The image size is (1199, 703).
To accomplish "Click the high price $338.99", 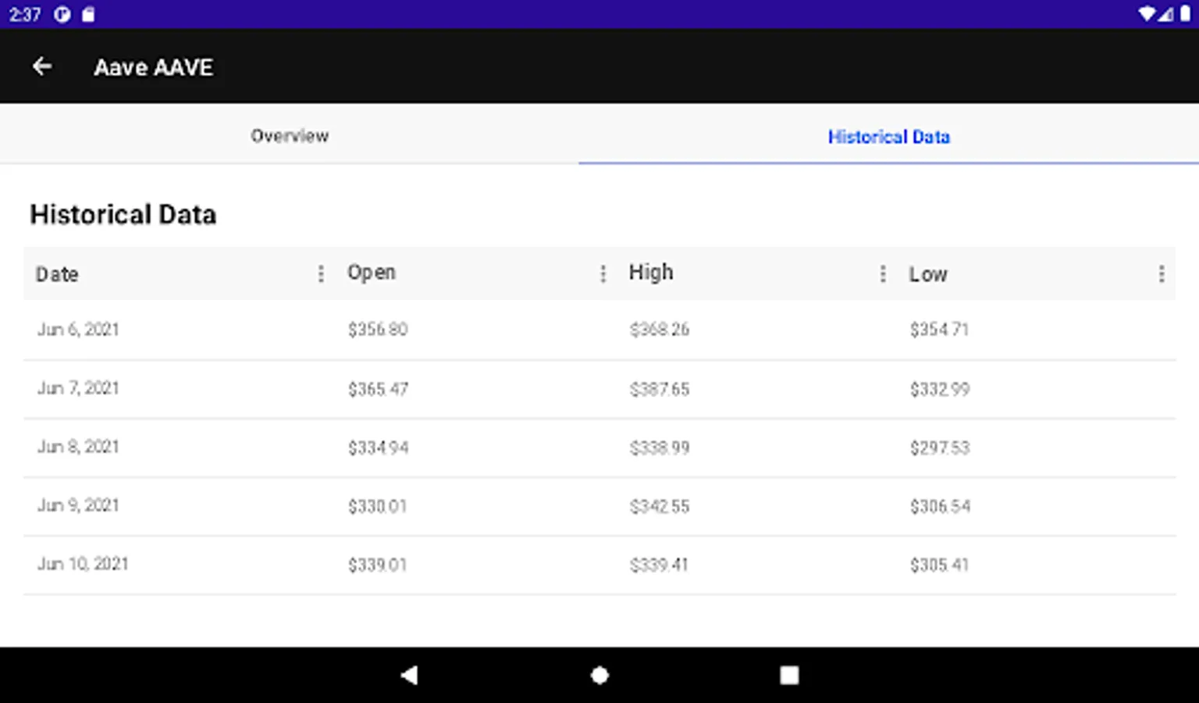I will (660, 448).
